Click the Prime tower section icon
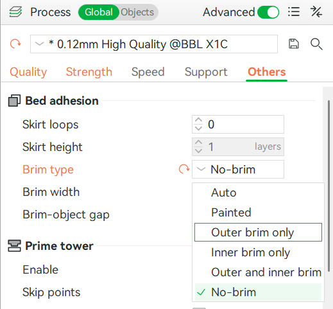333x309 pixels. pos(14,246)
